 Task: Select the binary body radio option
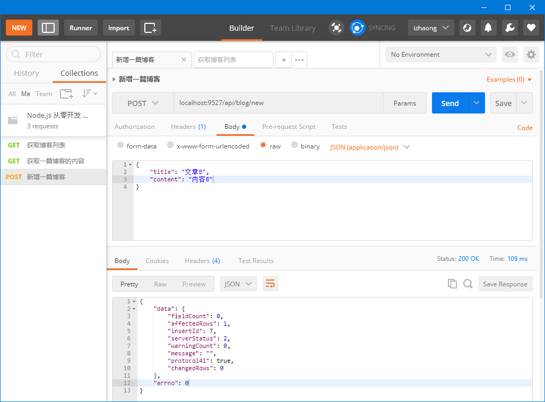click(x=295, y=145)
